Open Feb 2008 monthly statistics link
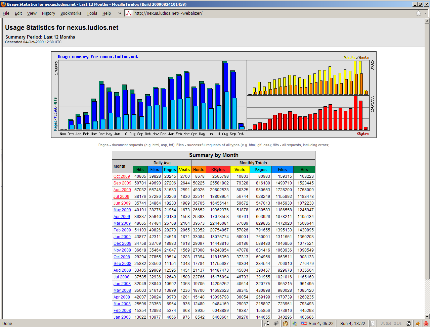Screen dimensions: 430x327 point(122,311)
